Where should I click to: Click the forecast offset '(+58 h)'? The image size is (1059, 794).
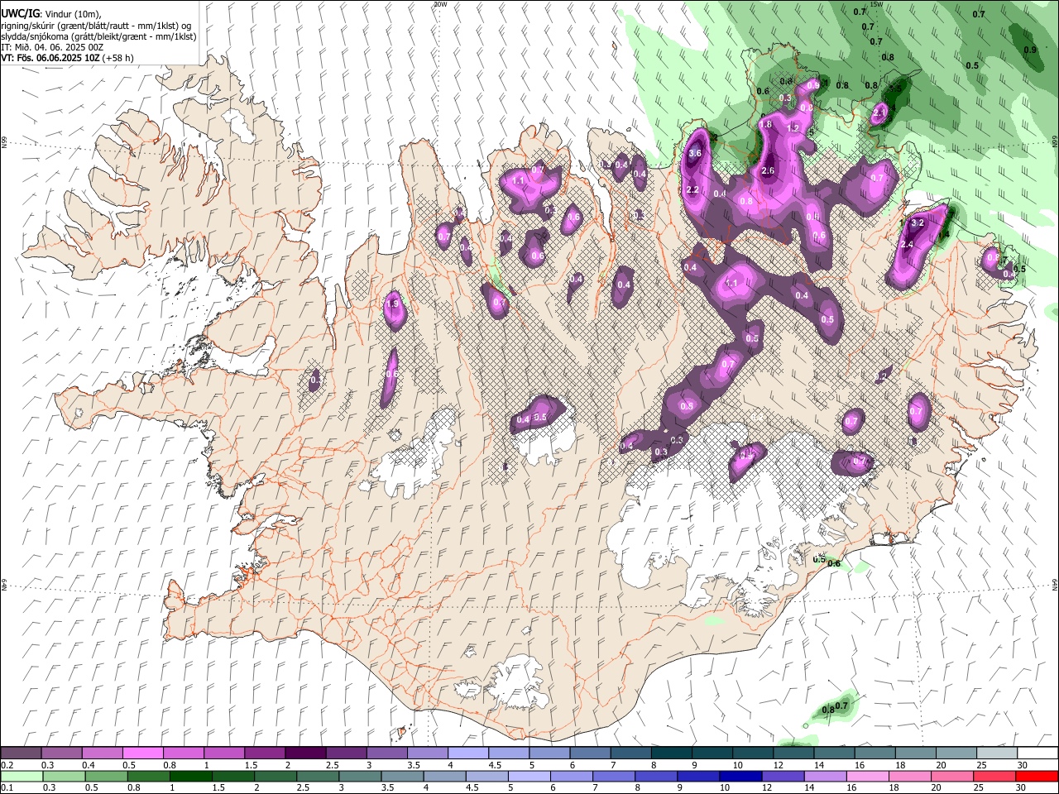(x=118, y=58)
